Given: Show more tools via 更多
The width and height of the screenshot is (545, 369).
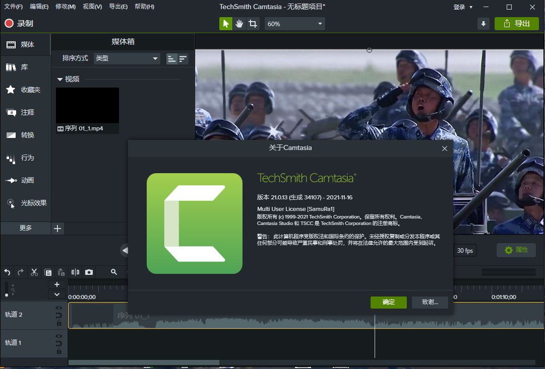Looking at the screenshot, I should [x=25, y=228].
